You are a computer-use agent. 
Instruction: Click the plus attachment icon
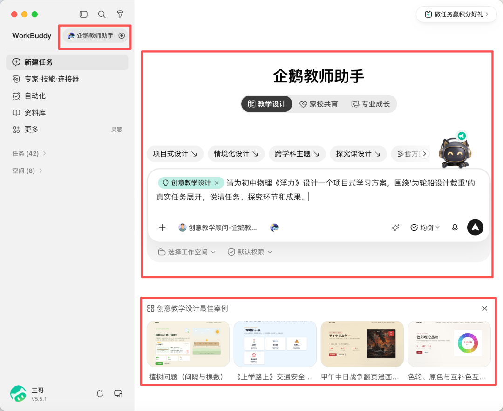(x=162, y=227)
